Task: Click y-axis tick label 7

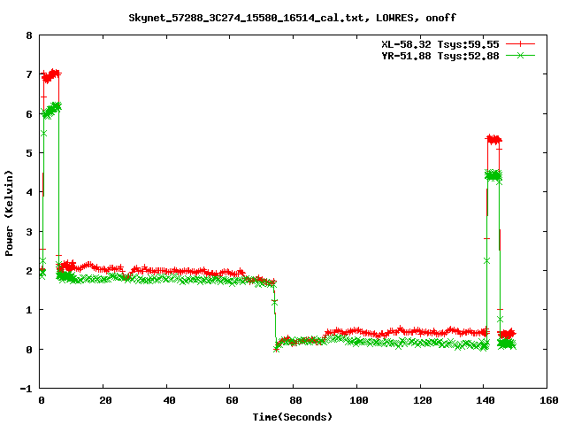Action: click(29, 74)
